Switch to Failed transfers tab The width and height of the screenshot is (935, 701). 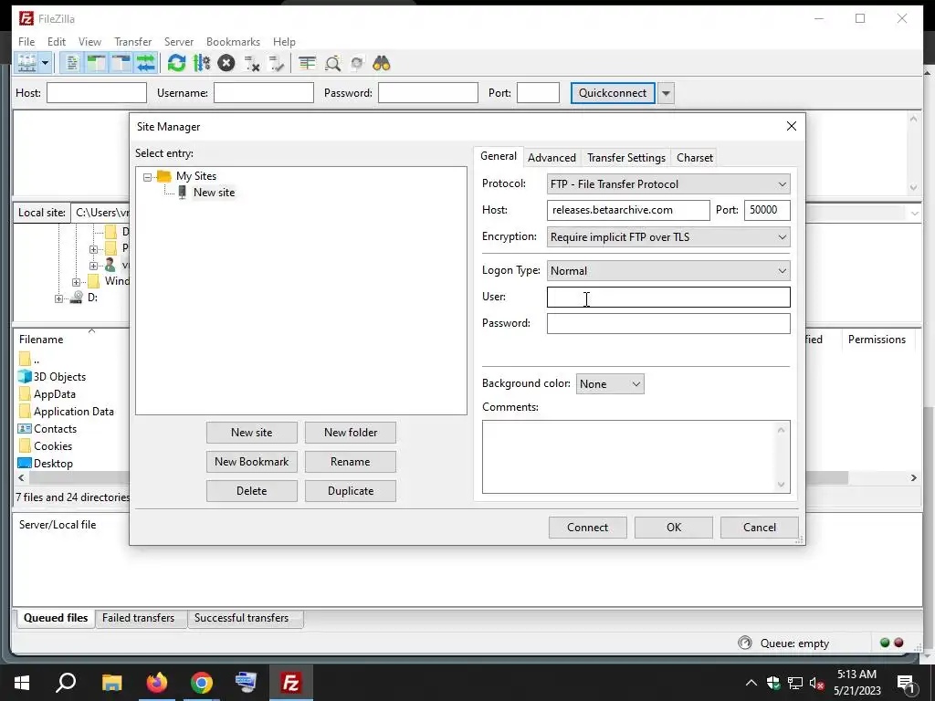pyautogui.click(x=139, y=618)
